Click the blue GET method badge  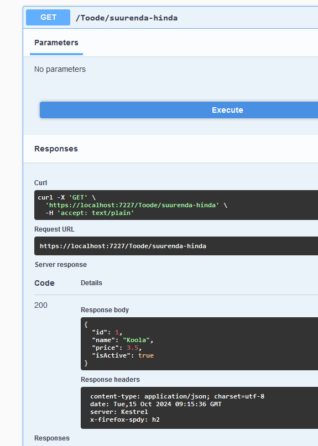tap(48, 17)
